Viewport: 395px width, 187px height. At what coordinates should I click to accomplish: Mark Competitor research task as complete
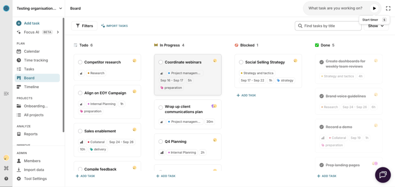(x=80, y=62)
